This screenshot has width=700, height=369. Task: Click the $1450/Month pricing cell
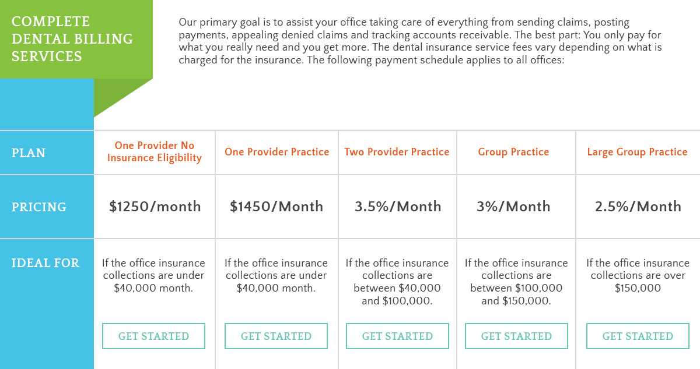coord(276,207)
